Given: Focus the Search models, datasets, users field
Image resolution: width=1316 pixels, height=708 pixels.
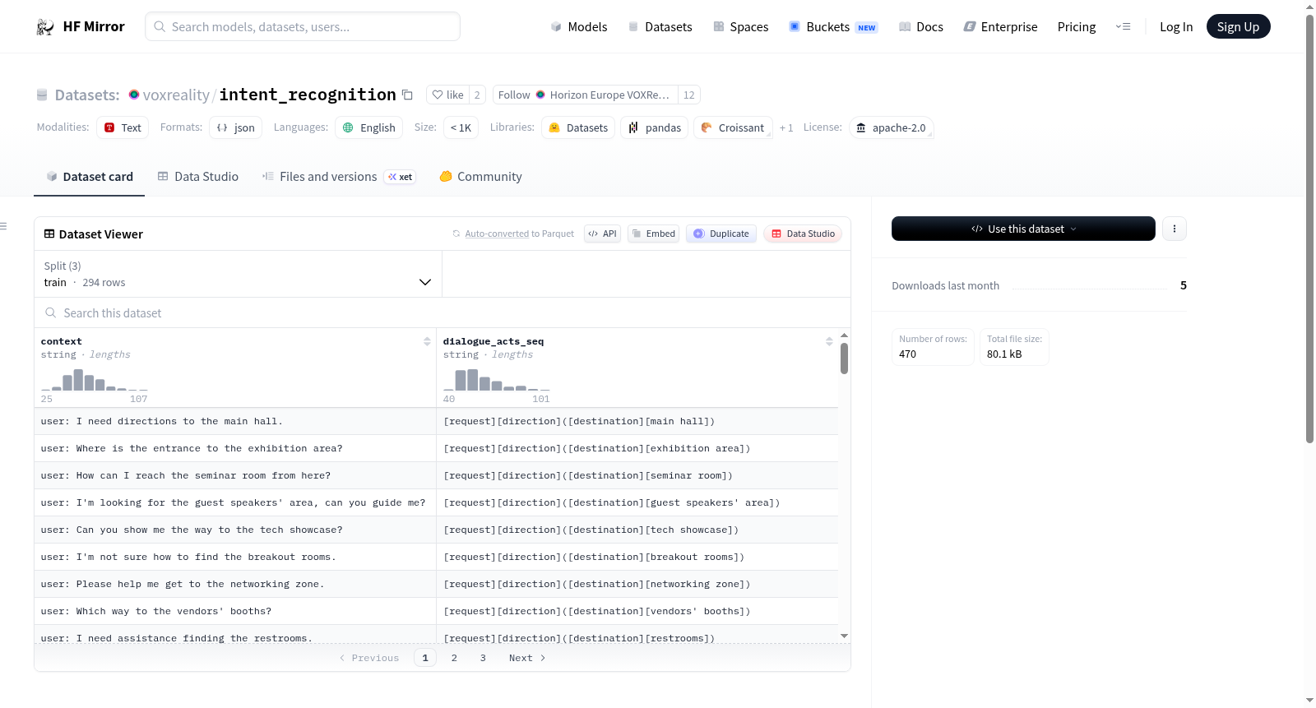Looking at the screenshot, I should [303, 26].
